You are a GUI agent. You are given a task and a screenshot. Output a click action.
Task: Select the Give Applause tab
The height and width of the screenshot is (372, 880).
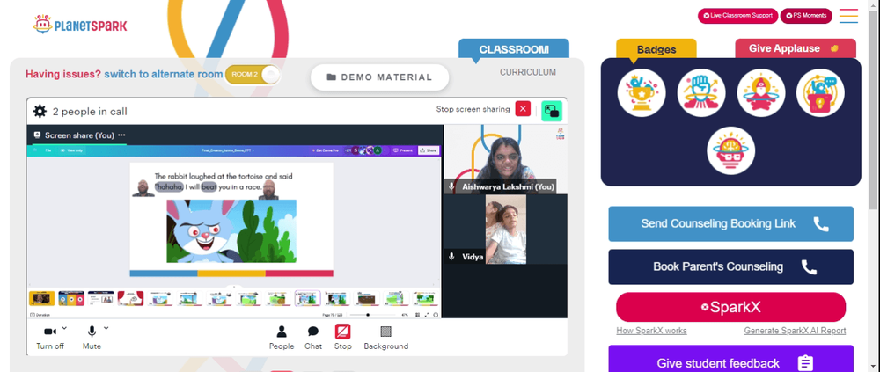796,48
